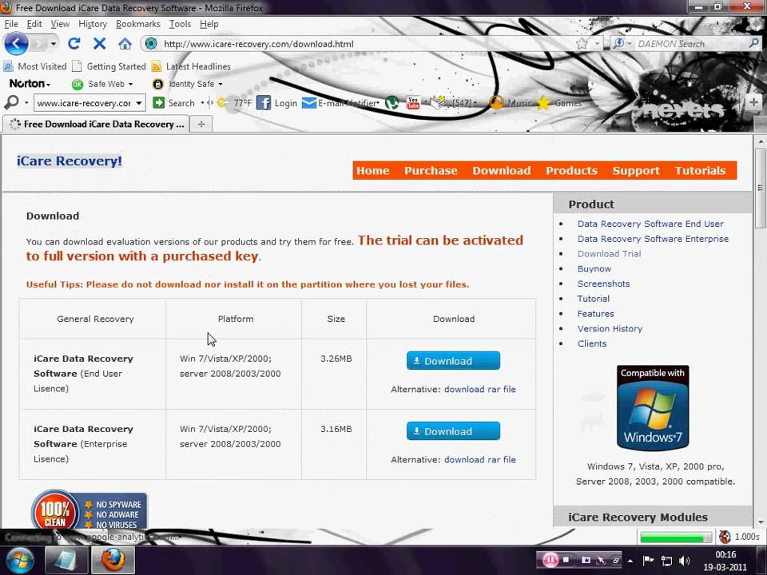Open the volume speaker tray icon
This screenshot has width=767, height=575.
(x=685, y=561)
